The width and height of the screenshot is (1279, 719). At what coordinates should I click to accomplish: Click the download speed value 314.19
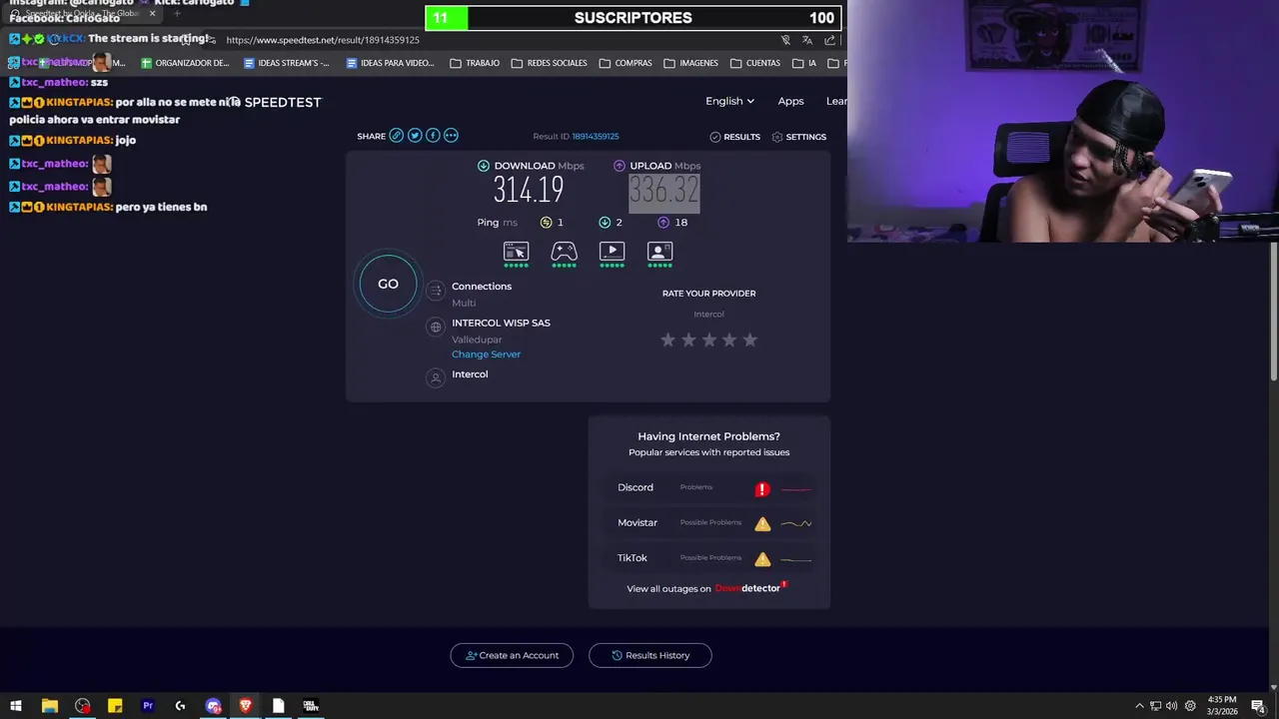click(x=529, y=189)
